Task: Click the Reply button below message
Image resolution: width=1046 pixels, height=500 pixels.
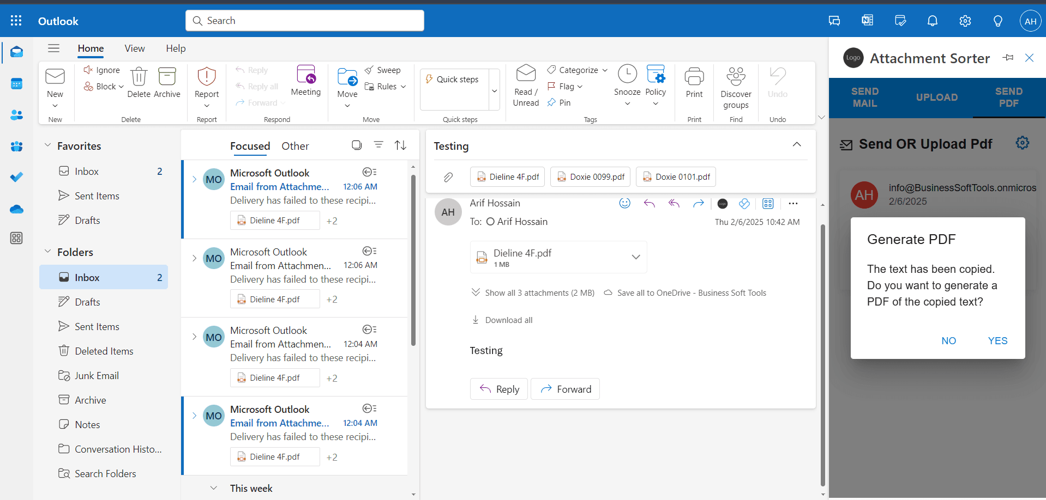Action: pyautogui.click(x=499, y=389)
